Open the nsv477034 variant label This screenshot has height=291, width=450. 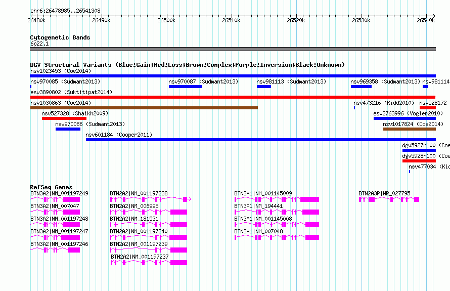click(429, 167)
